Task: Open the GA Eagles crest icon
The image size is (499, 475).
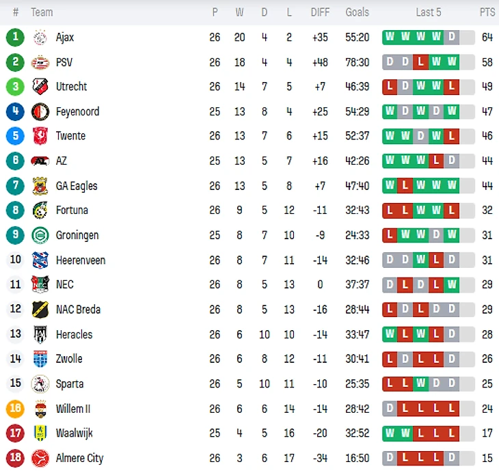Action: click(40, 186)
